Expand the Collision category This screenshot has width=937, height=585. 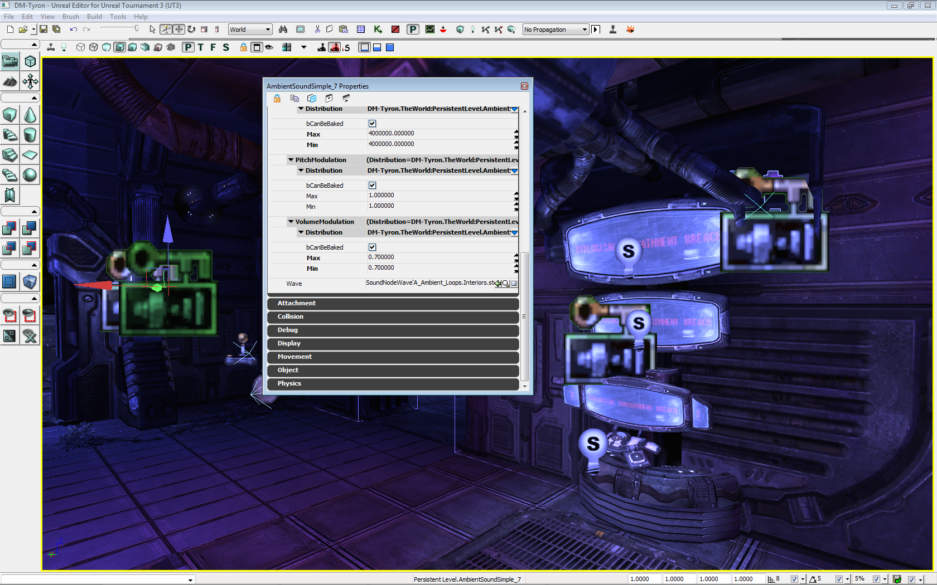[393, 317]
